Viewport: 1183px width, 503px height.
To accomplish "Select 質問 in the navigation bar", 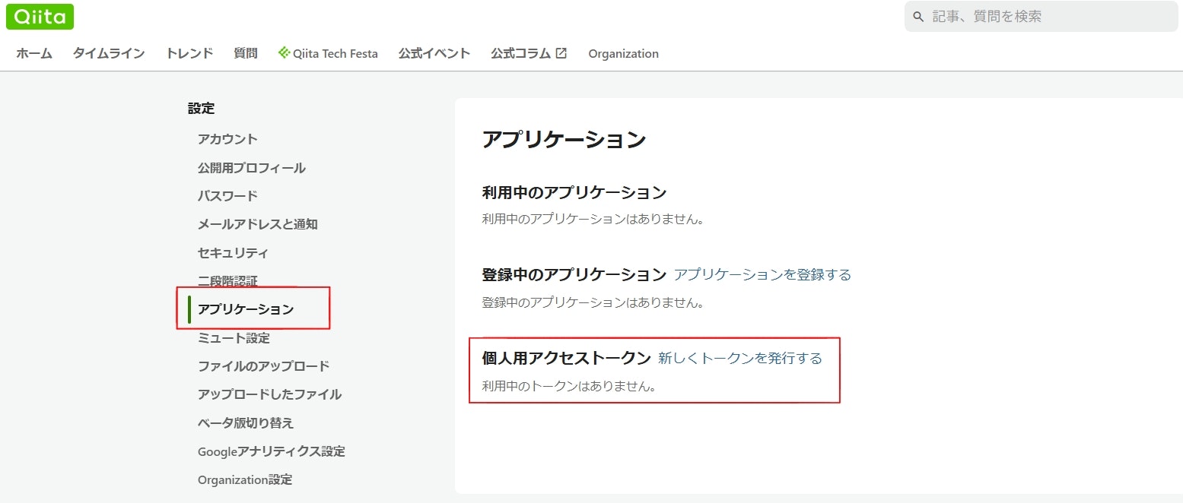I will [246, 53].
